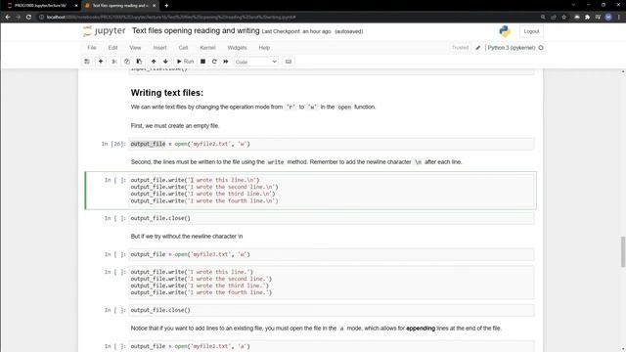Open the Kernel menu
Screen dimensions: 626x352
207,48
